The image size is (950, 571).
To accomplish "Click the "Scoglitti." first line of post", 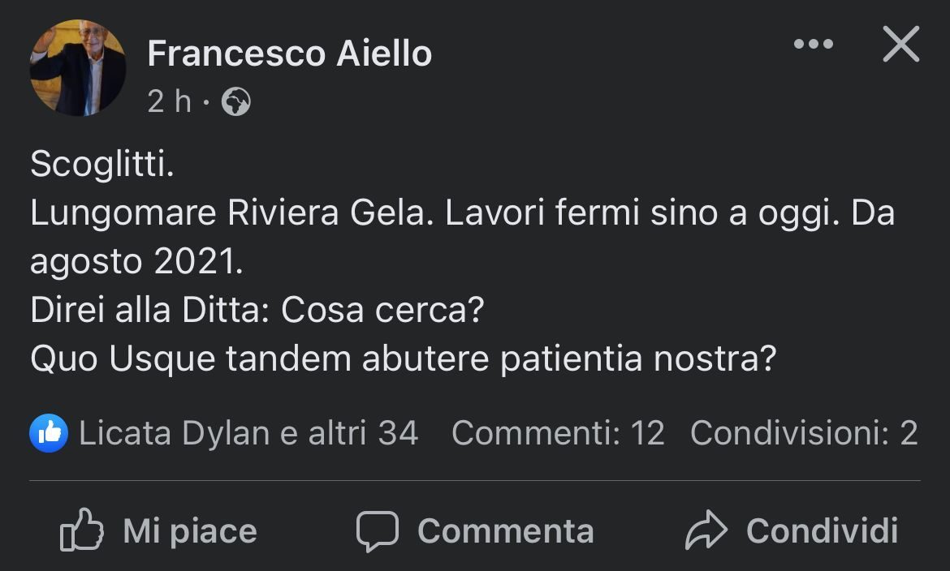I will (x=102, y=165).
